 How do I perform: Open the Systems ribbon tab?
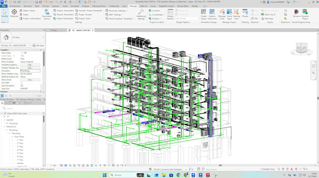[x=55, y=6]
